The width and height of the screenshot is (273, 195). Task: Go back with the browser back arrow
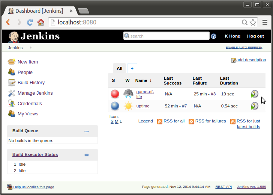[x=8, y=22]
